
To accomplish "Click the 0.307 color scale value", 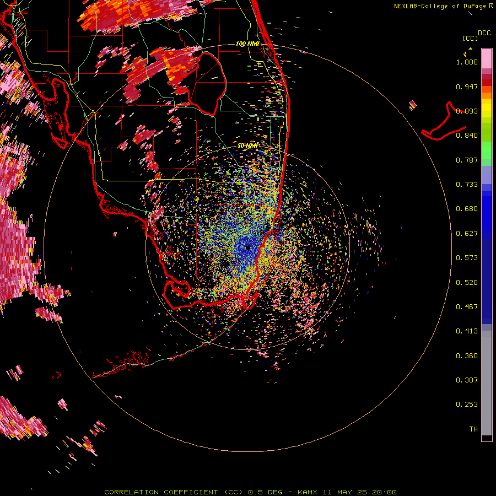I will (467, 380).
